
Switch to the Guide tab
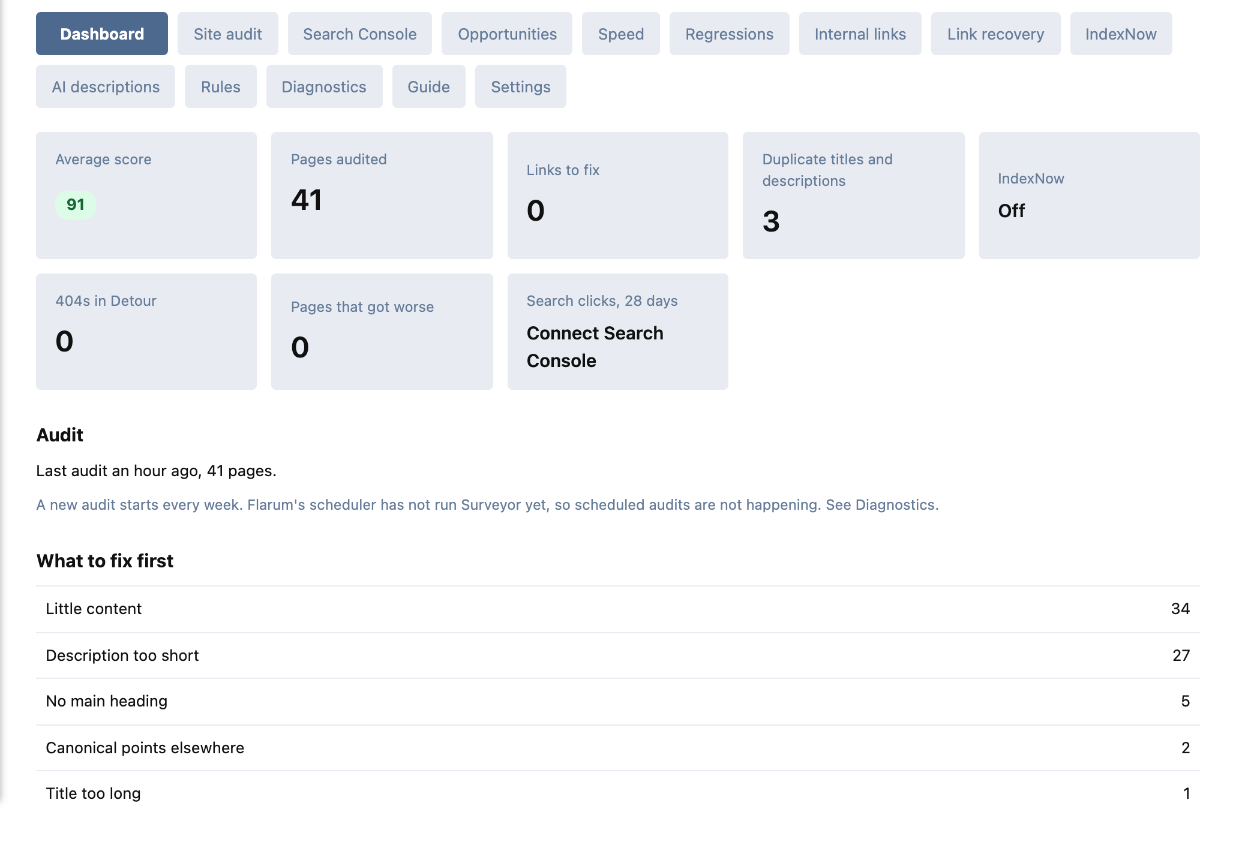click(x=429, y=86)
